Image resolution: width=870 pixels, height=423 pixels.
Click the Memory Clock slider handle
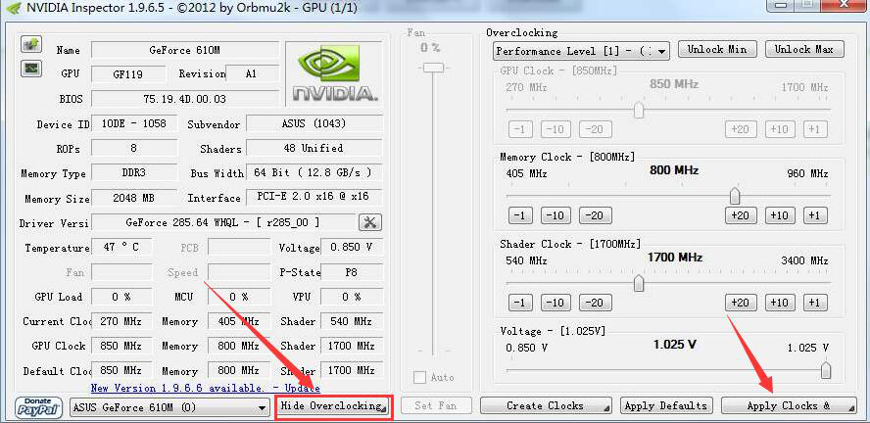click(x=735, y=196)
